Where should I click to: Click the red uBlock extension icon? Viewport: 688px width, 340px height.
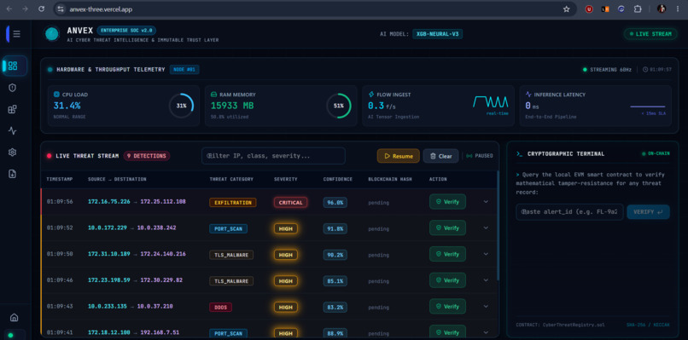point(589,9)
